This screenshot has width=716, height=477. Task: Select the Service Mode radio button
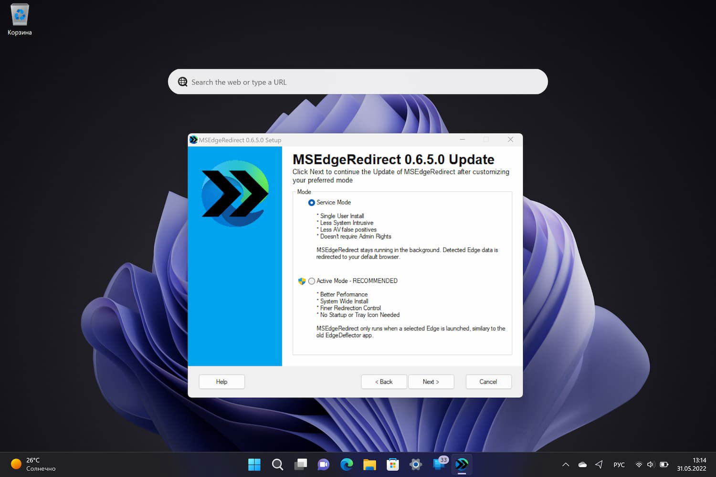[312, 203]
